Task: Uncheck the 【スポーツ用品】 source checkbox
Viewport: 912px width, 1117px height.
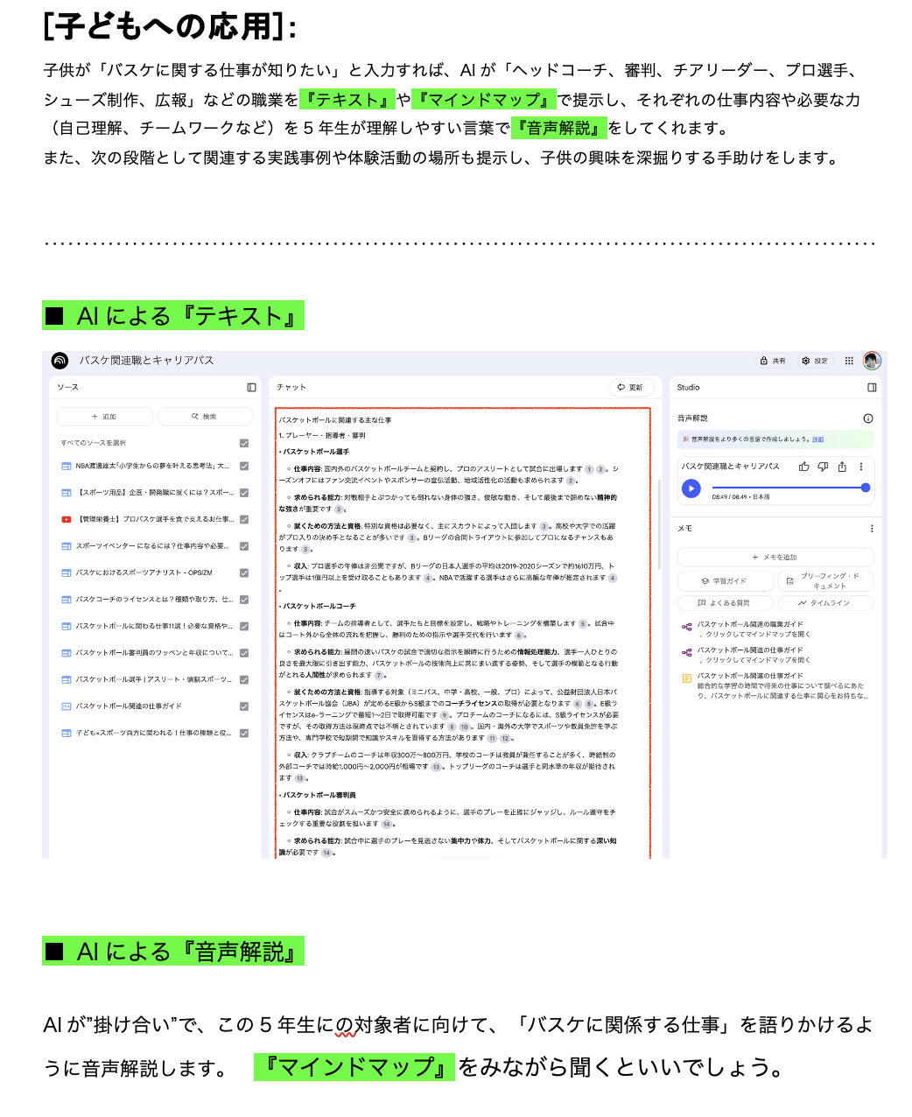Action: [x=244, y=493]
